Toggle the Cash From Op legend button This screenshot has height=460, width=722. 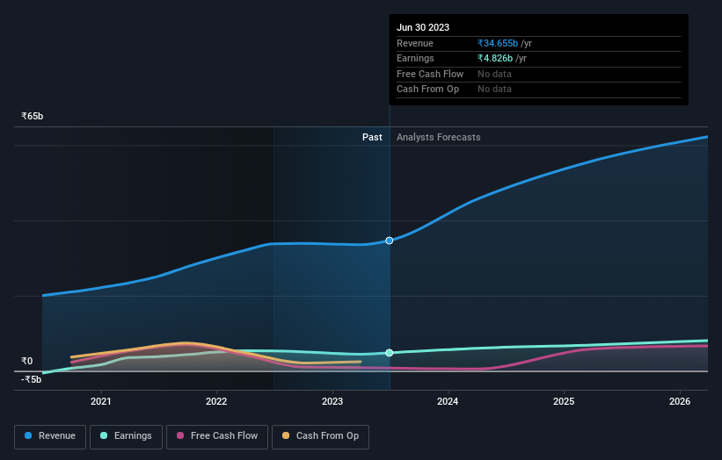pos(320,436)
